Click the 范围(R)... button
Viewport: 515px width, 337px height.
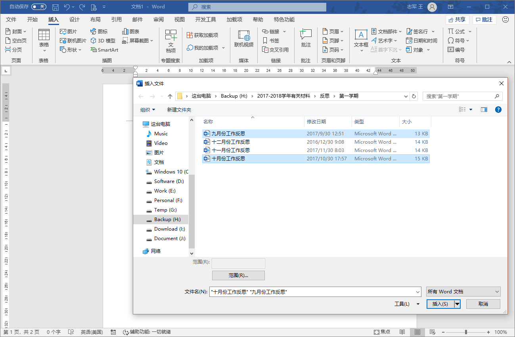[238, 275]
